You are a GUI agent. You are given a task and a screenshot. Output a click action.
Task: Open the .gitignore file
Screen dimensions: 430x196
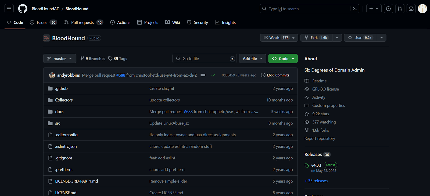(64, 158)
